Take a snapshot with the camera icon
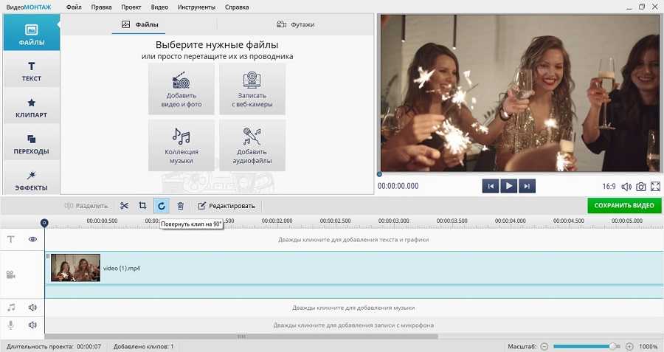This screenshot has width=664, height=352. 641,187
